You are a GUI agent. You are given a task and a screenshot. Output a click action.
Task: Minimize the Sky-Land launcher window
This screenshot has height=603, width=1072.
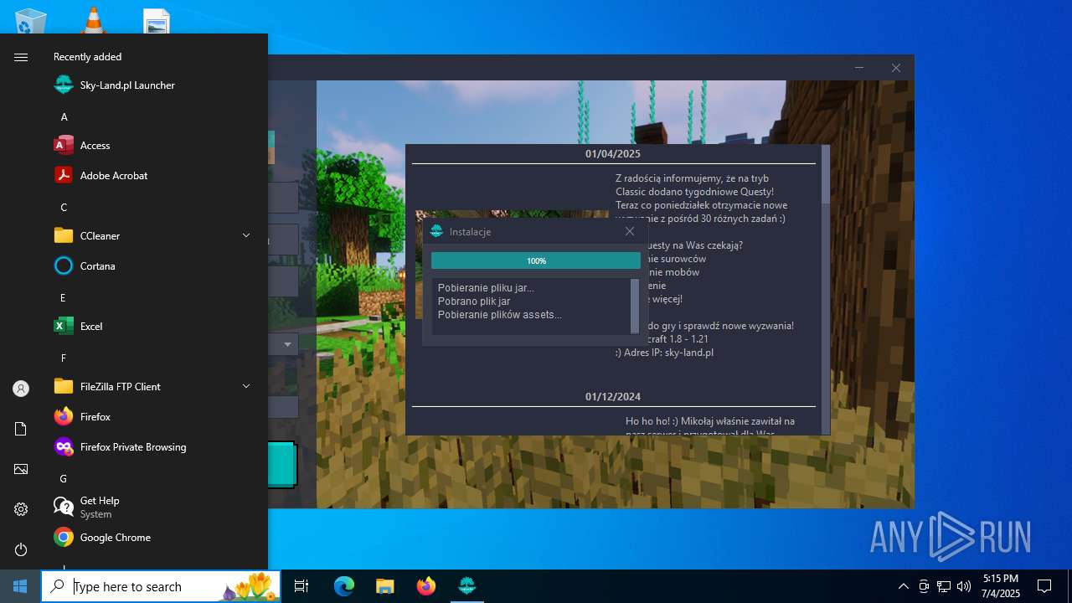click(859, 68)
